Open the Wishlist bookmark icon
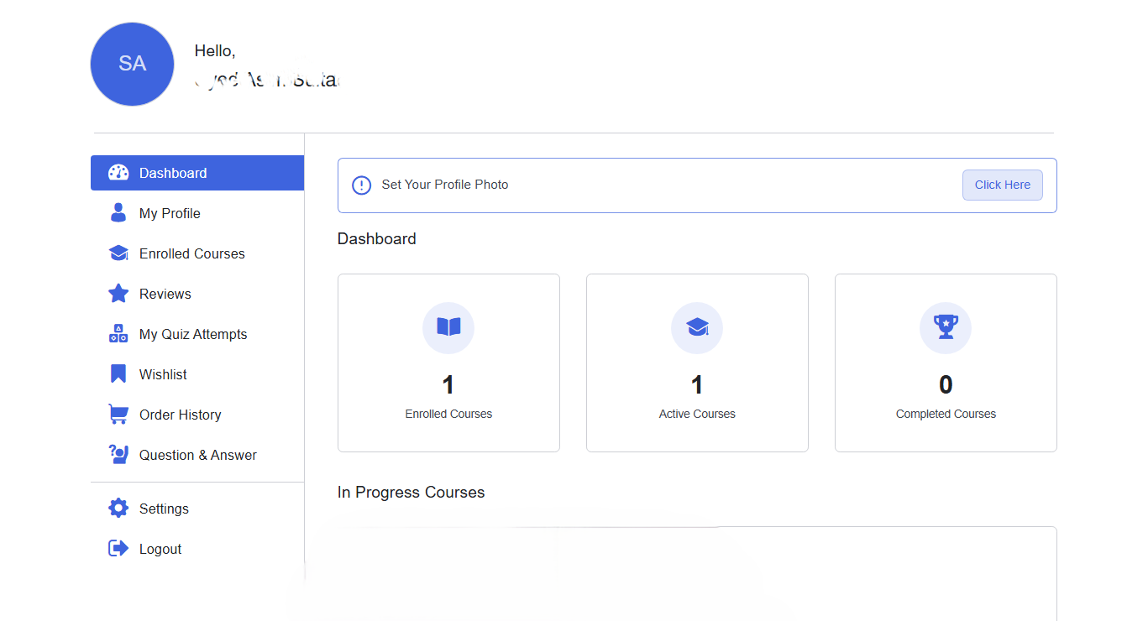Screen dimensions: 1148x621 tap(117, 373)
